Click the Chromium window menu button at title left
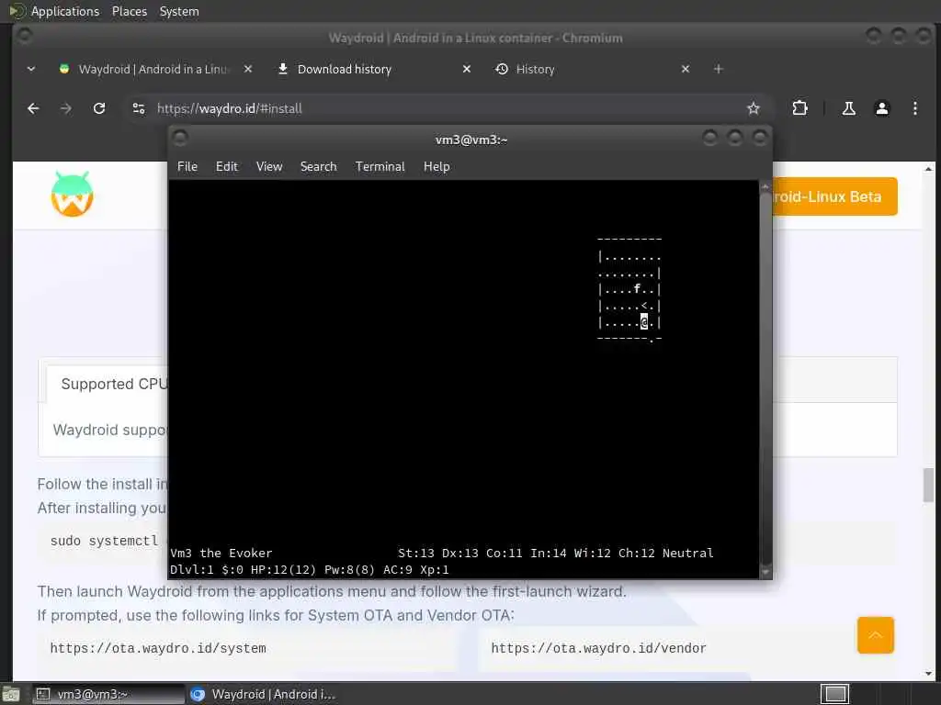This screenshot has width=941, height=705. (x=25, y=36)
